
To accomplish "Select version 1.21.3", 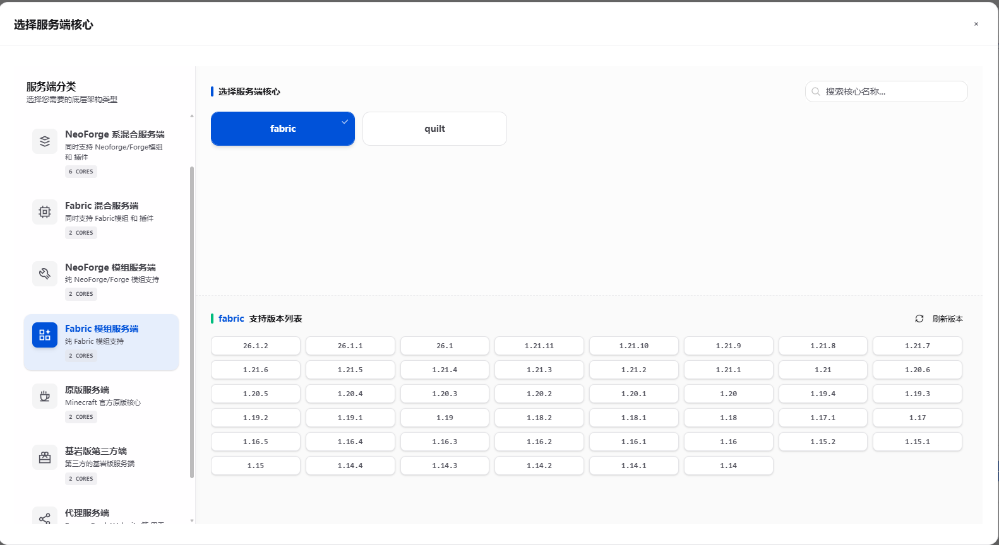I will (x=539, y=370).
